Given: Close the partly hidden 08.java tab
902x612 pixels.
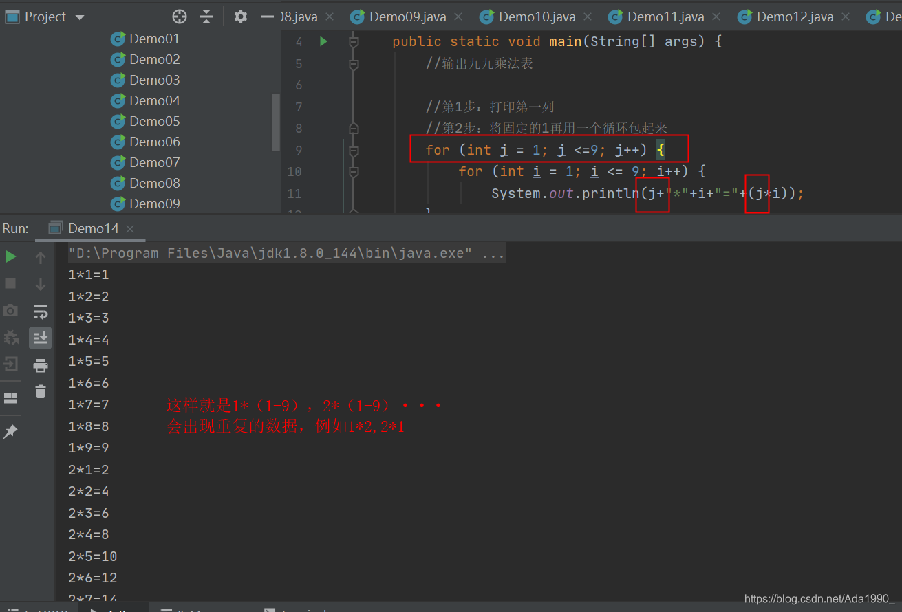Looking at the screenshot, I should coord(330,17).
